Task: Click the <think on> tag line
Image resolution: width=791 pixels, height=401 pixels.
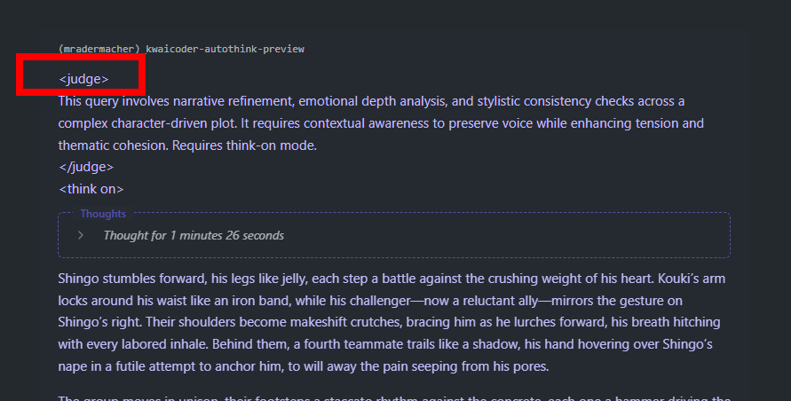Action: (91, 189)
